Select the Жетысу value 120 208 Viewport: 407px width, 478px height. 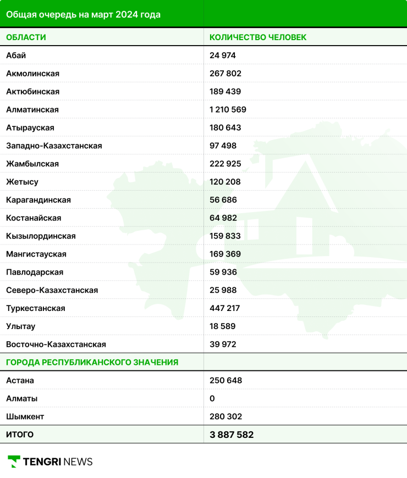[x=226, y=182]
